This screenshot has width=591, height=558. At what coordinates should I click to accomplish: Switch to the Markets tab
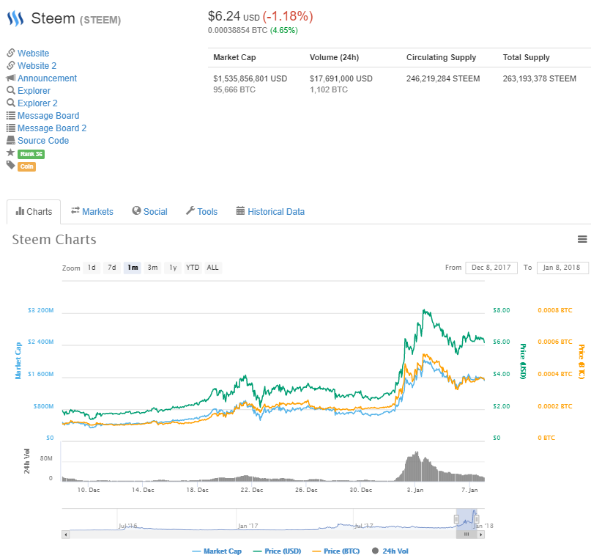(92, 212)
